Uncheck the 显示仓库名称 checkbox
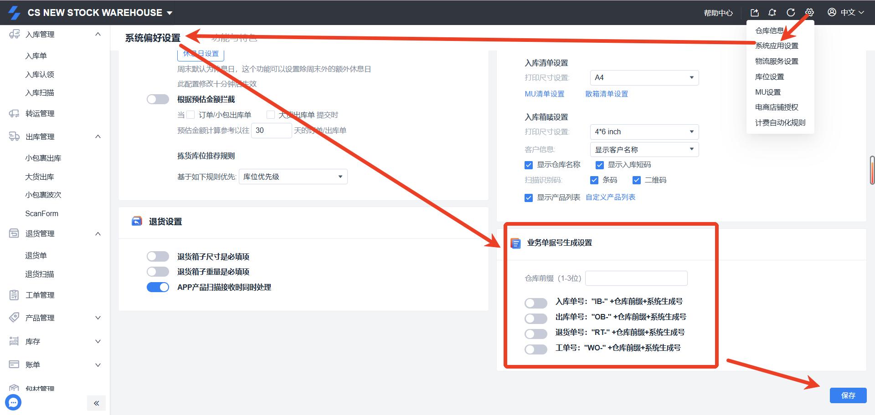The height and width of the screenshot is (415, 875). (x=529, y=165)
